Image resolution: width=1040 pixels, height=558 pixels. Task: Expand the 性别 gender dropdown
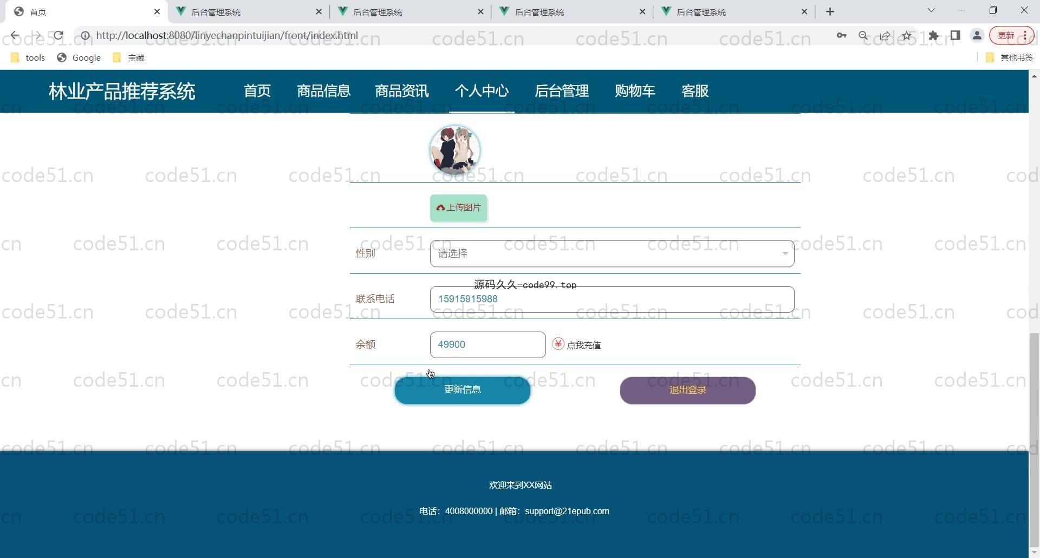(612, 254)
